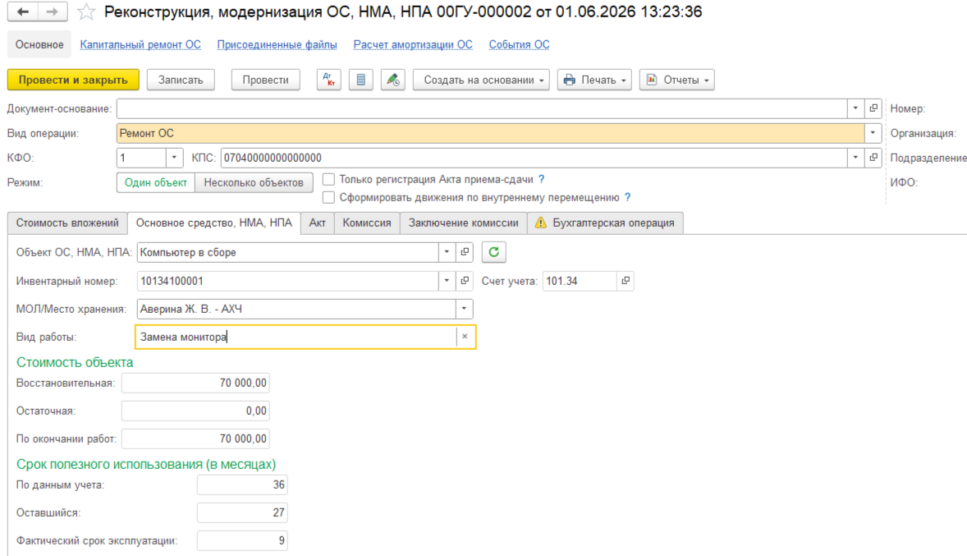The image size is (967, 556).
Task: Open help for Только регистрация Акта
Action: coord(542,180)
